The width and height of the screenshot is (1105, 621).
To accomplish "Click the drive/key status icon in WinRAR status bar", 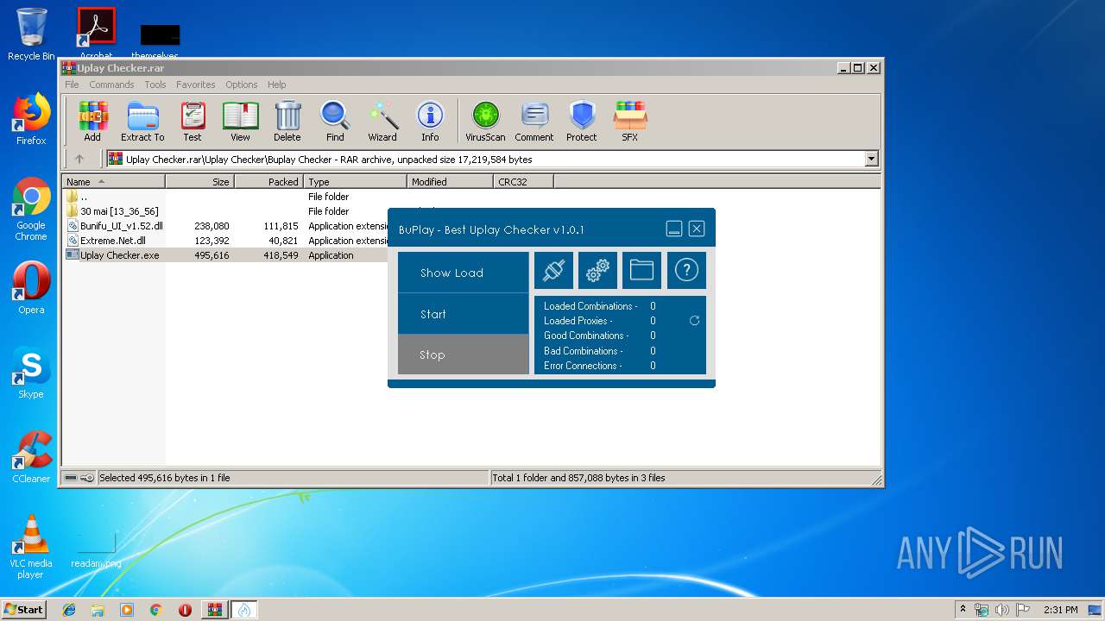I will (x=79, y=478).
